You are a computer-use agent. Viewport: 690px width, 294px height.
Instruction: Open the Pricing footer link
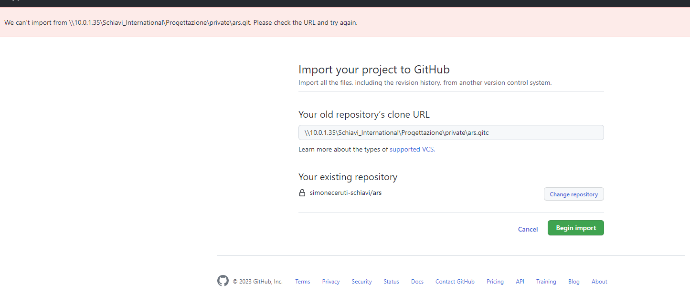coord(495,282)
